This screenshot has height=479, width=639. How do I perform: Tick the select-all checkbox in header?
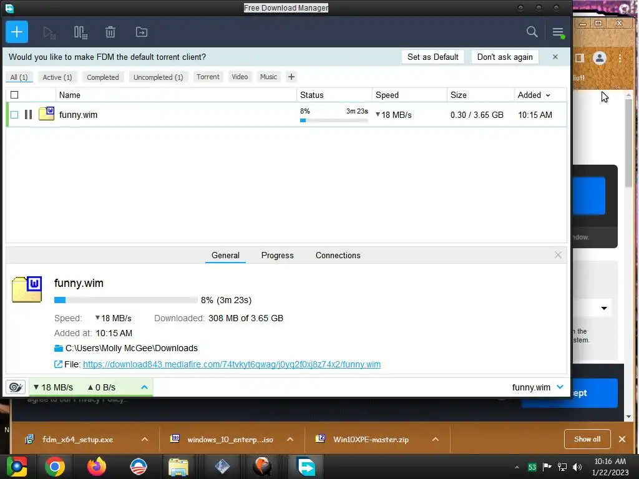[14, 95]
